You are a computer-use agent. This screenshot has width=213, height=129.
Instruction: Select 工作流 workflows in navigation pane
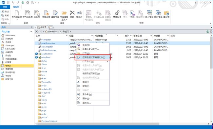(8, 42)
